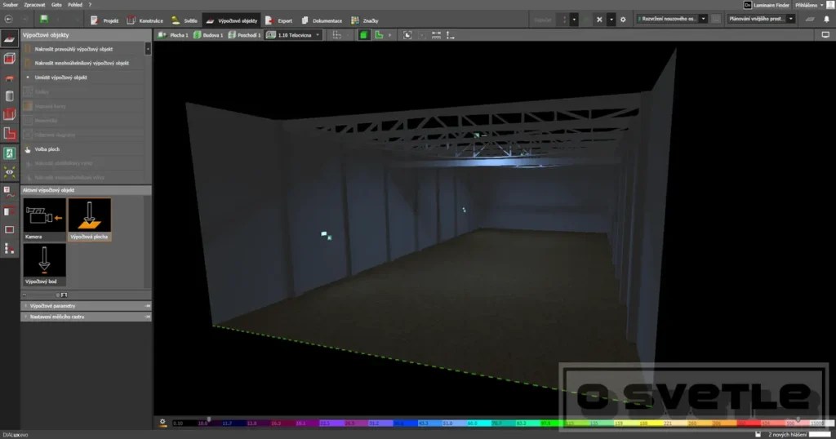
Task: Click the horizontal dimension measure icon
Action: [x=436, y=35]
